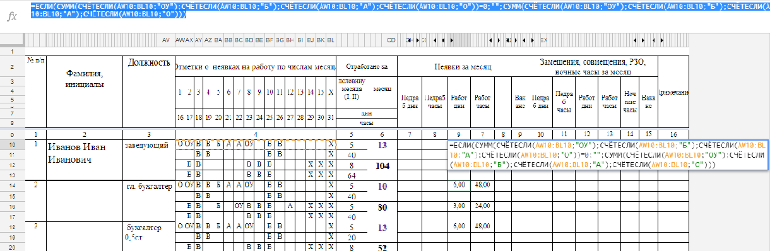Expand hidden columns arrow right of DZ header

516,40
